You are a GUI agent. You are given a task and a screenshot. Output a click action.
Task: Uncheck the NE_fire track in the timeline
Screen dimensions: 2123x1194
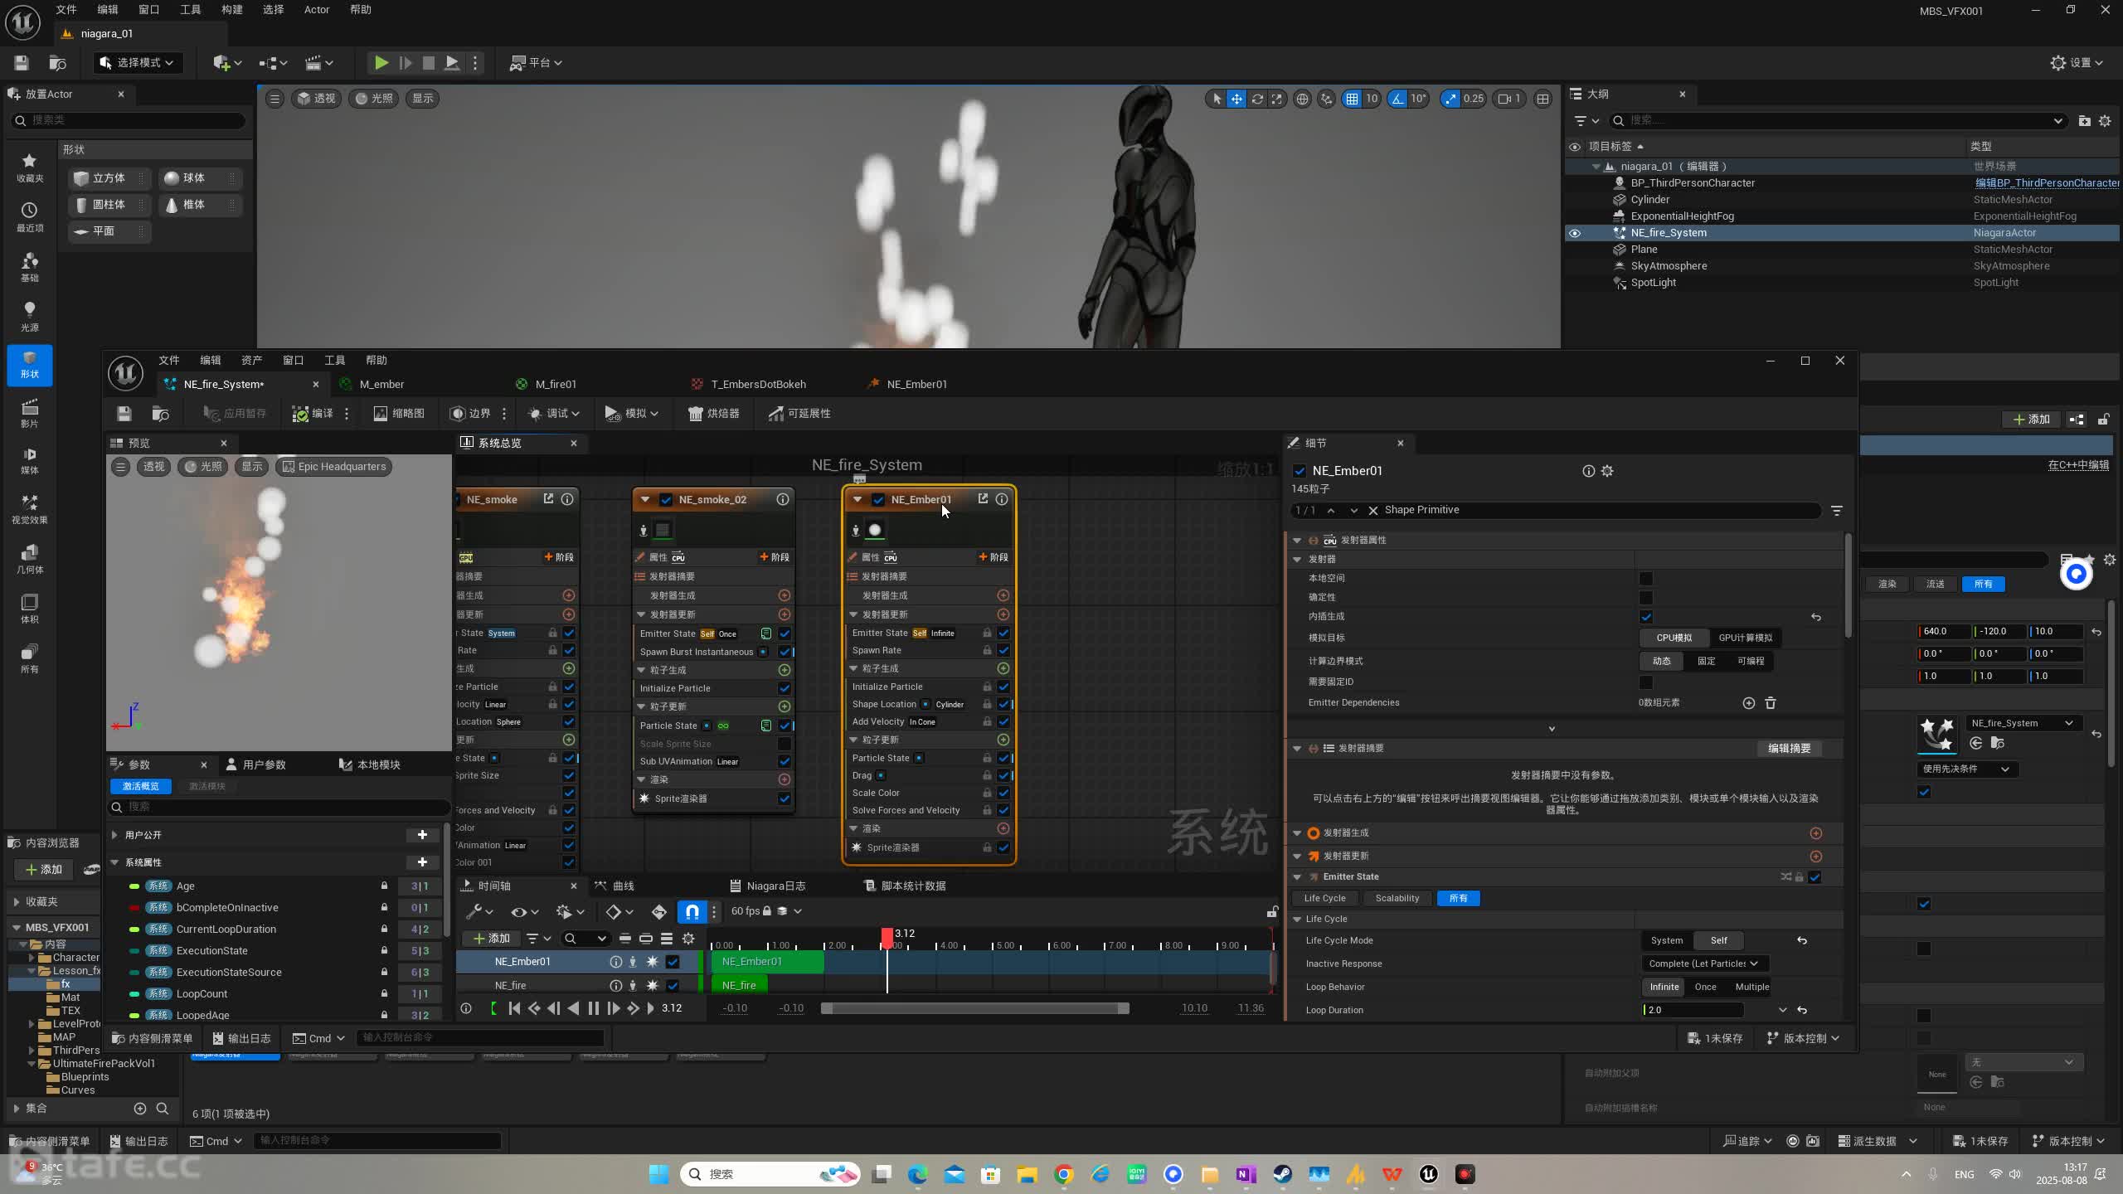673,986
